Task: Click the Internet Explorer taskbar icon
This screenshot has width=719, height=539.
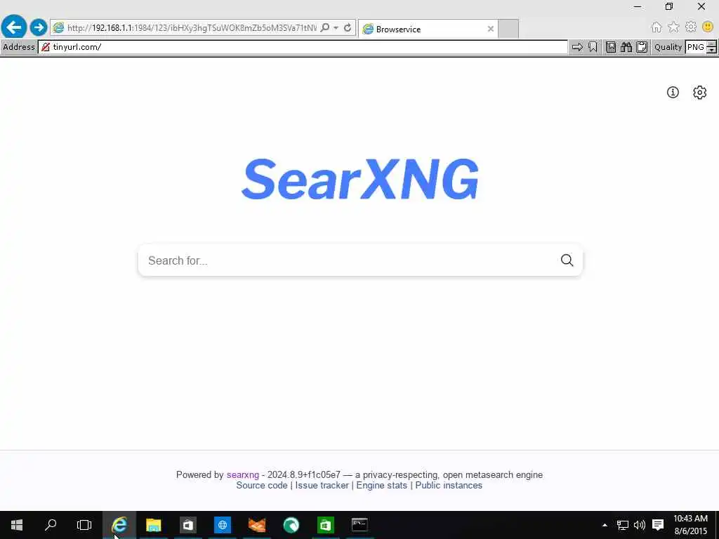Action: point(119,525)
